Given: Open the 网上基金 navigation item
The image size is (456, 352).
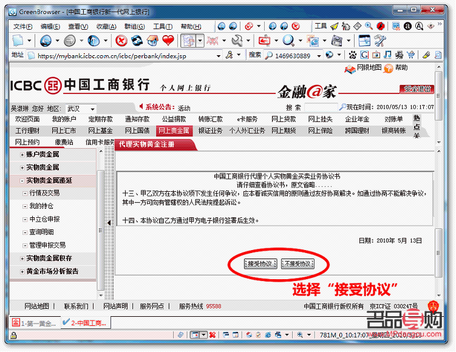Looking at the screenshot, I should tap(100, 131).
